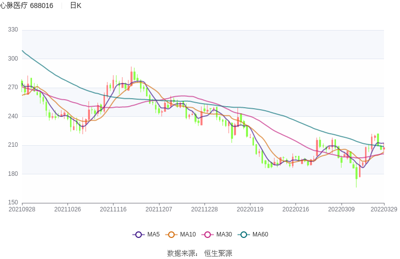Click the purple MA5 legend marker

tap(138, 234)
